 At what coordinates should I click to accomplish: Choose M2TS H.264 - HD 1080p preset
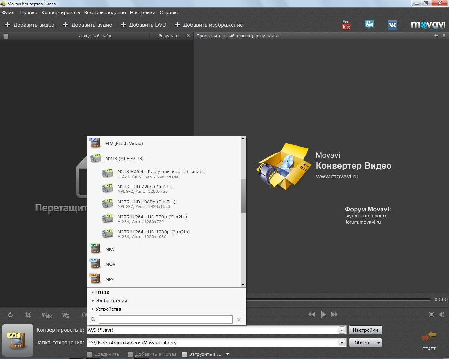click(164, 234)
